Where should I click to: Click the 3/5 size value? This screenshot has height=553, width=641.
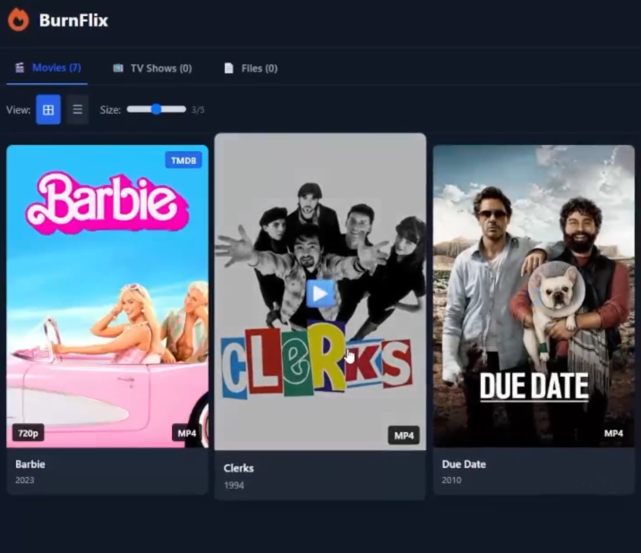[198, 109]
